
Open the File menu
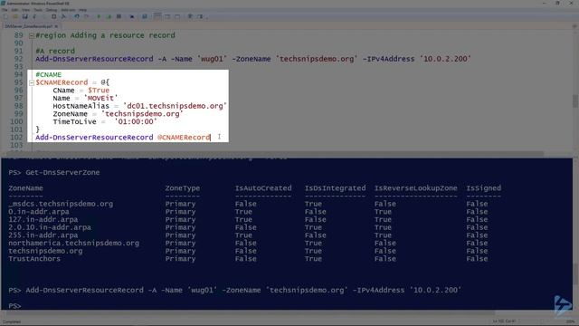(5, 10)
